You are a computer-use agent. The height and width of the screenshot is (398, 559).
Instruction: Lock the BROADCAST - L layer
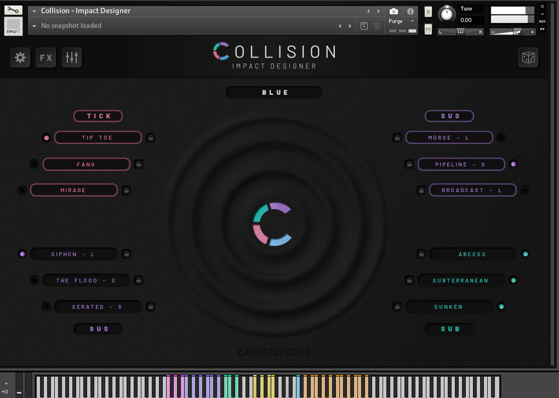click(x=421, y=190)
